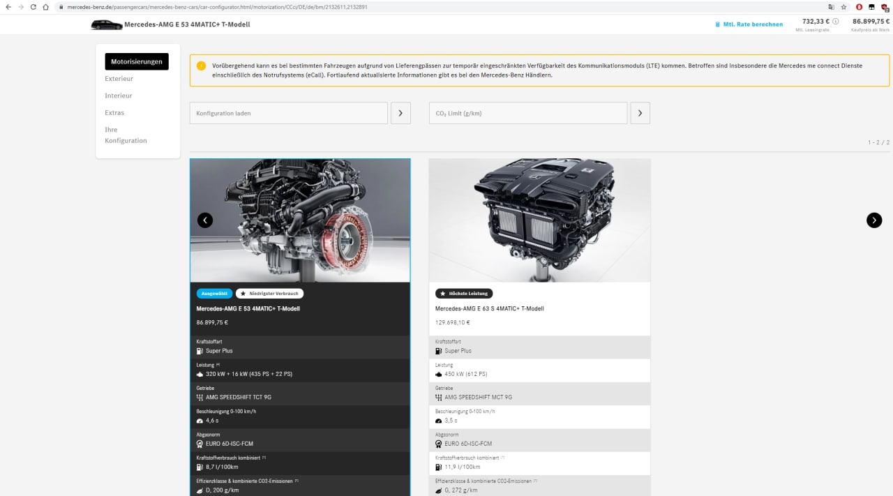
Task: Submit CO₂ Limit with the arrow button
Action: point(640,113)
